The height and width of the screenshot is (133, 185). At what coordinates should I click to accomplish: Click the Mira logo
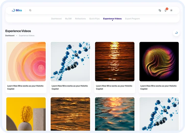(17, 10)
